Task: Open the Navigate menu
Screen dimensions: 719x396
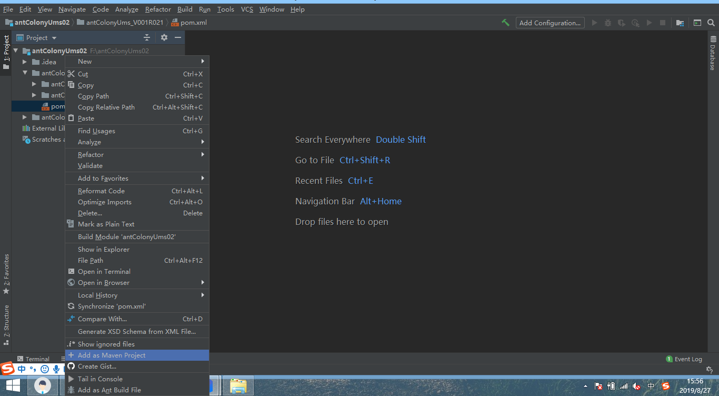Action: click(x=72, y=9)
